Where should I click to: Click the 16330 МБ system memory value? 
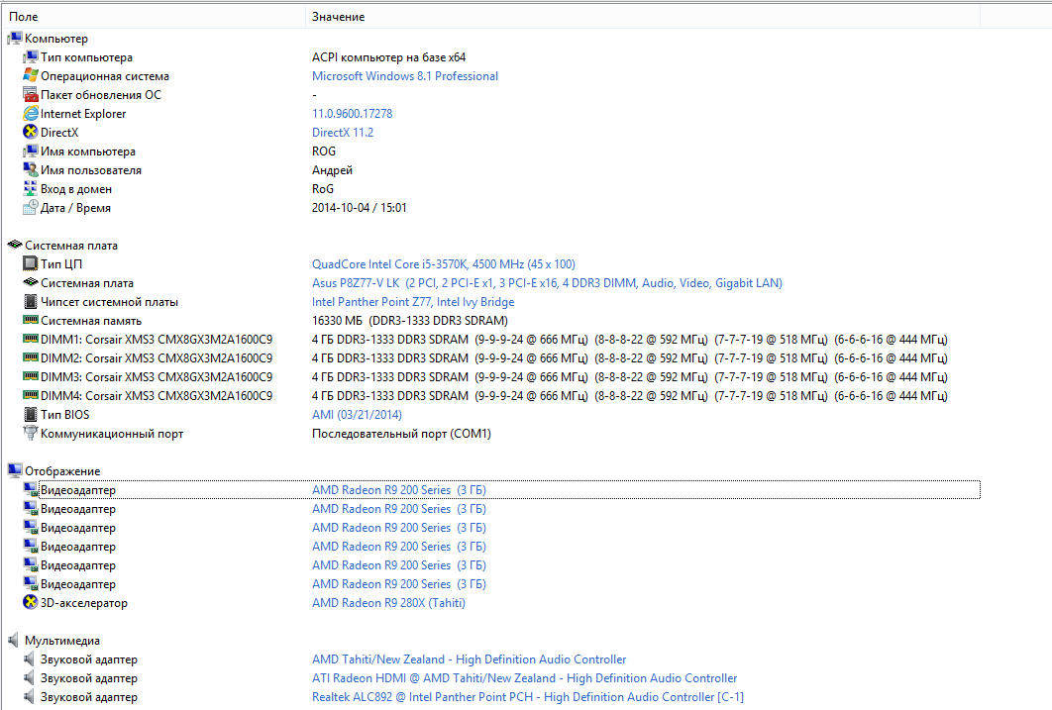pyautogui.click(x=409, y=321)
